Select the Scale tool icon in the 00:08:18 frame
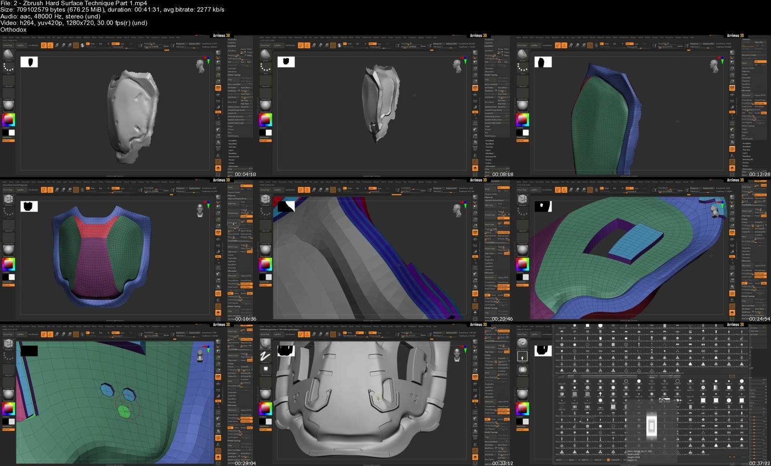Screen dimensions: 771x466 pos(320,45)
